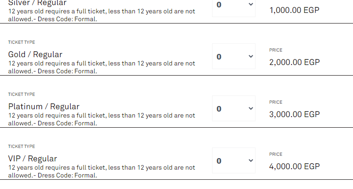Click the chevron arrow in Platinum / Regular quantity box
353x189 pixels.
point(250,108)
